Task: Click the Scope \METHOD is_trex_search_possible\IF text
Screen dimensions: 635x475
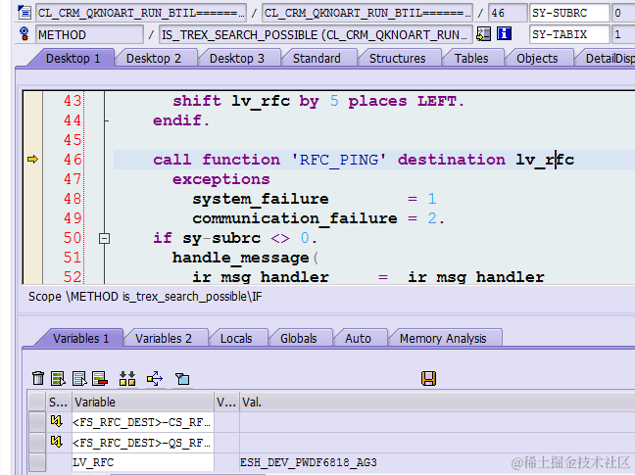Action: pyautogui.click(x=145, y=297)
